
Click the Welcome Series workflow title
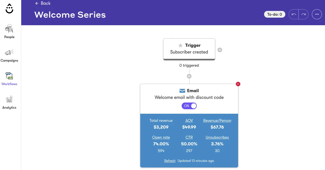[x=70, y=15]
